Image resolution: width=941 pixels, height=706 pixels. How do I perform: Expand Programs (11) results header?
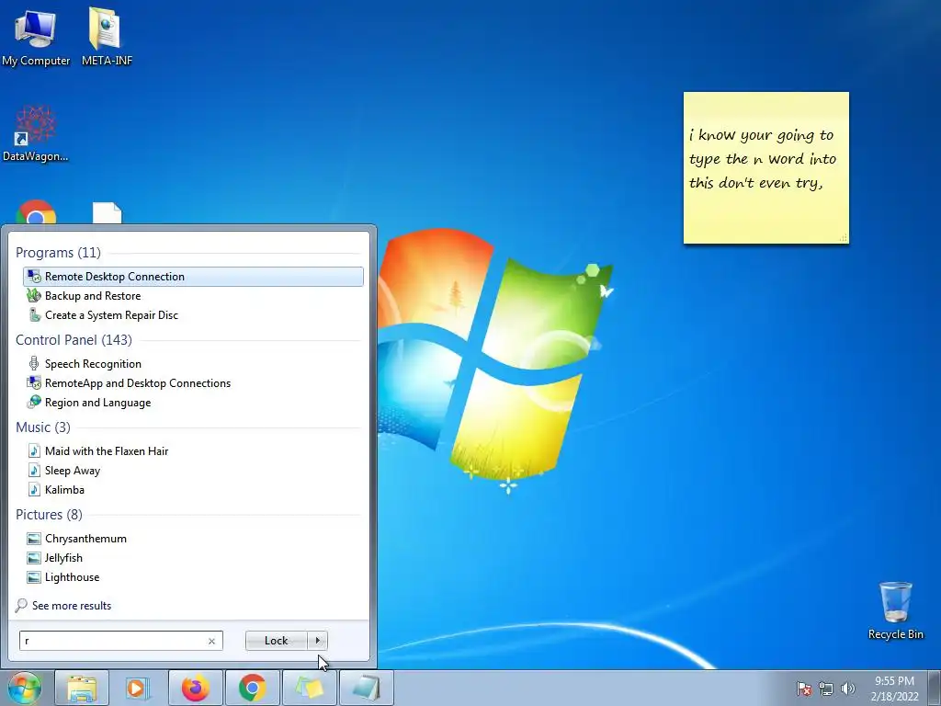tap(58, 252)
